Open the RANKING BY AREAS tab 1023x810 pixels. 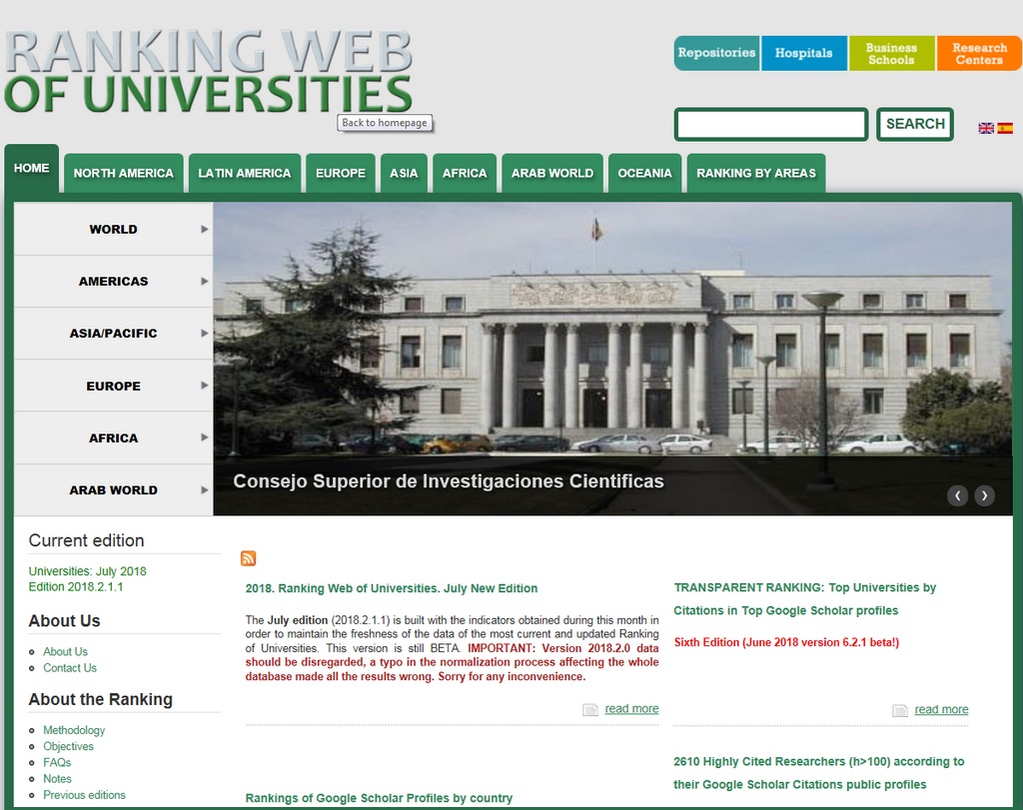tap(755, 173)
